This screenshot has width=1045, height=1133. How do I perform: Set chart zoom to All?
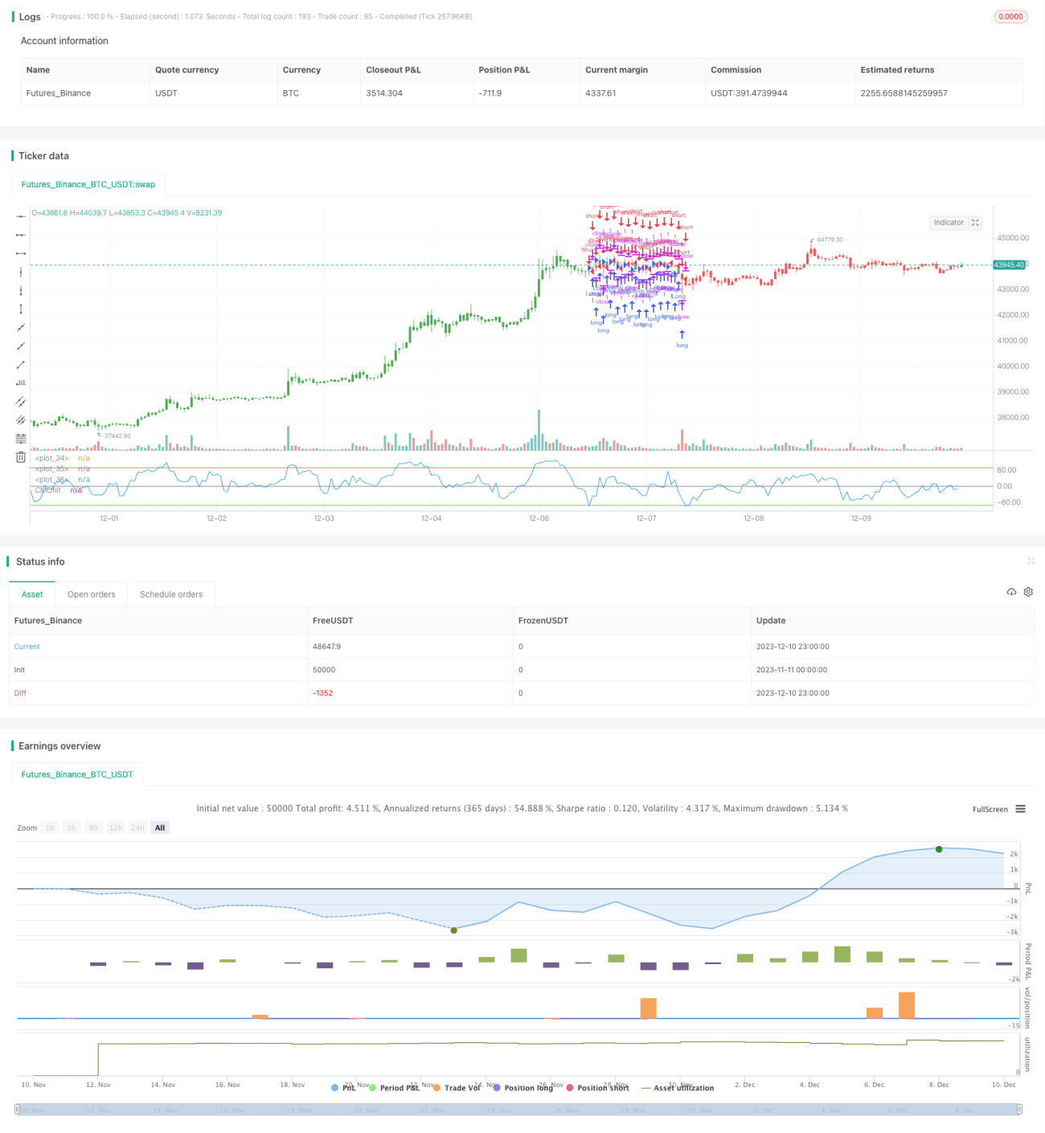(x=160, y=827)
